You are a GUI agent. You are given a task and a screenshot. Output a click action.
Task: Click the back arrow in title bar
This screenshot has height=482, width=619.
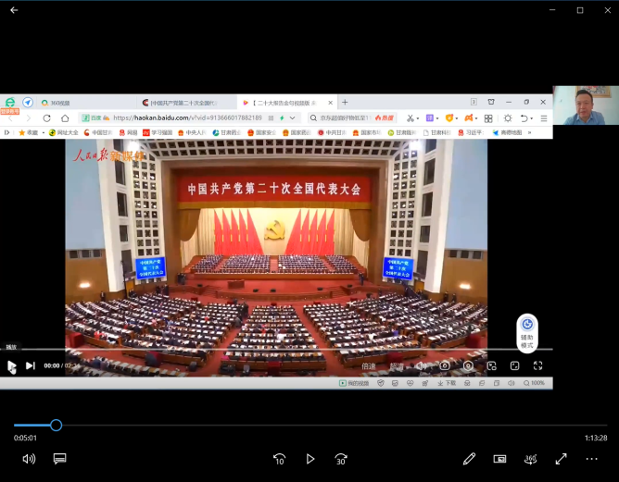pyautogui.click(x=14, y=10)
